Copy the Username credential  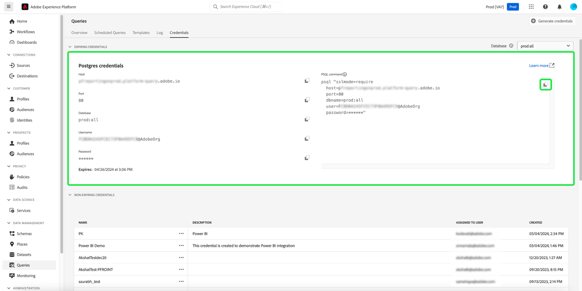point(307,138)
